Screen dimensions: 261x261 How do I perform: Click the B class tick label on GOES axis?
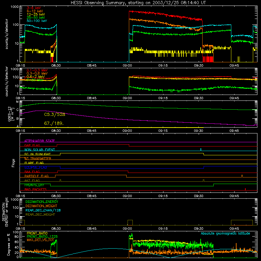(x=17, y=119)
